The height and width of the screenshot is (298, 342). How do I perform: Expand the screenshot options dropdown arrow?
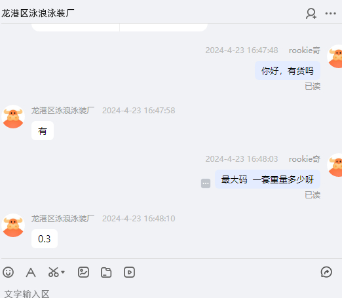click(63, 272)
